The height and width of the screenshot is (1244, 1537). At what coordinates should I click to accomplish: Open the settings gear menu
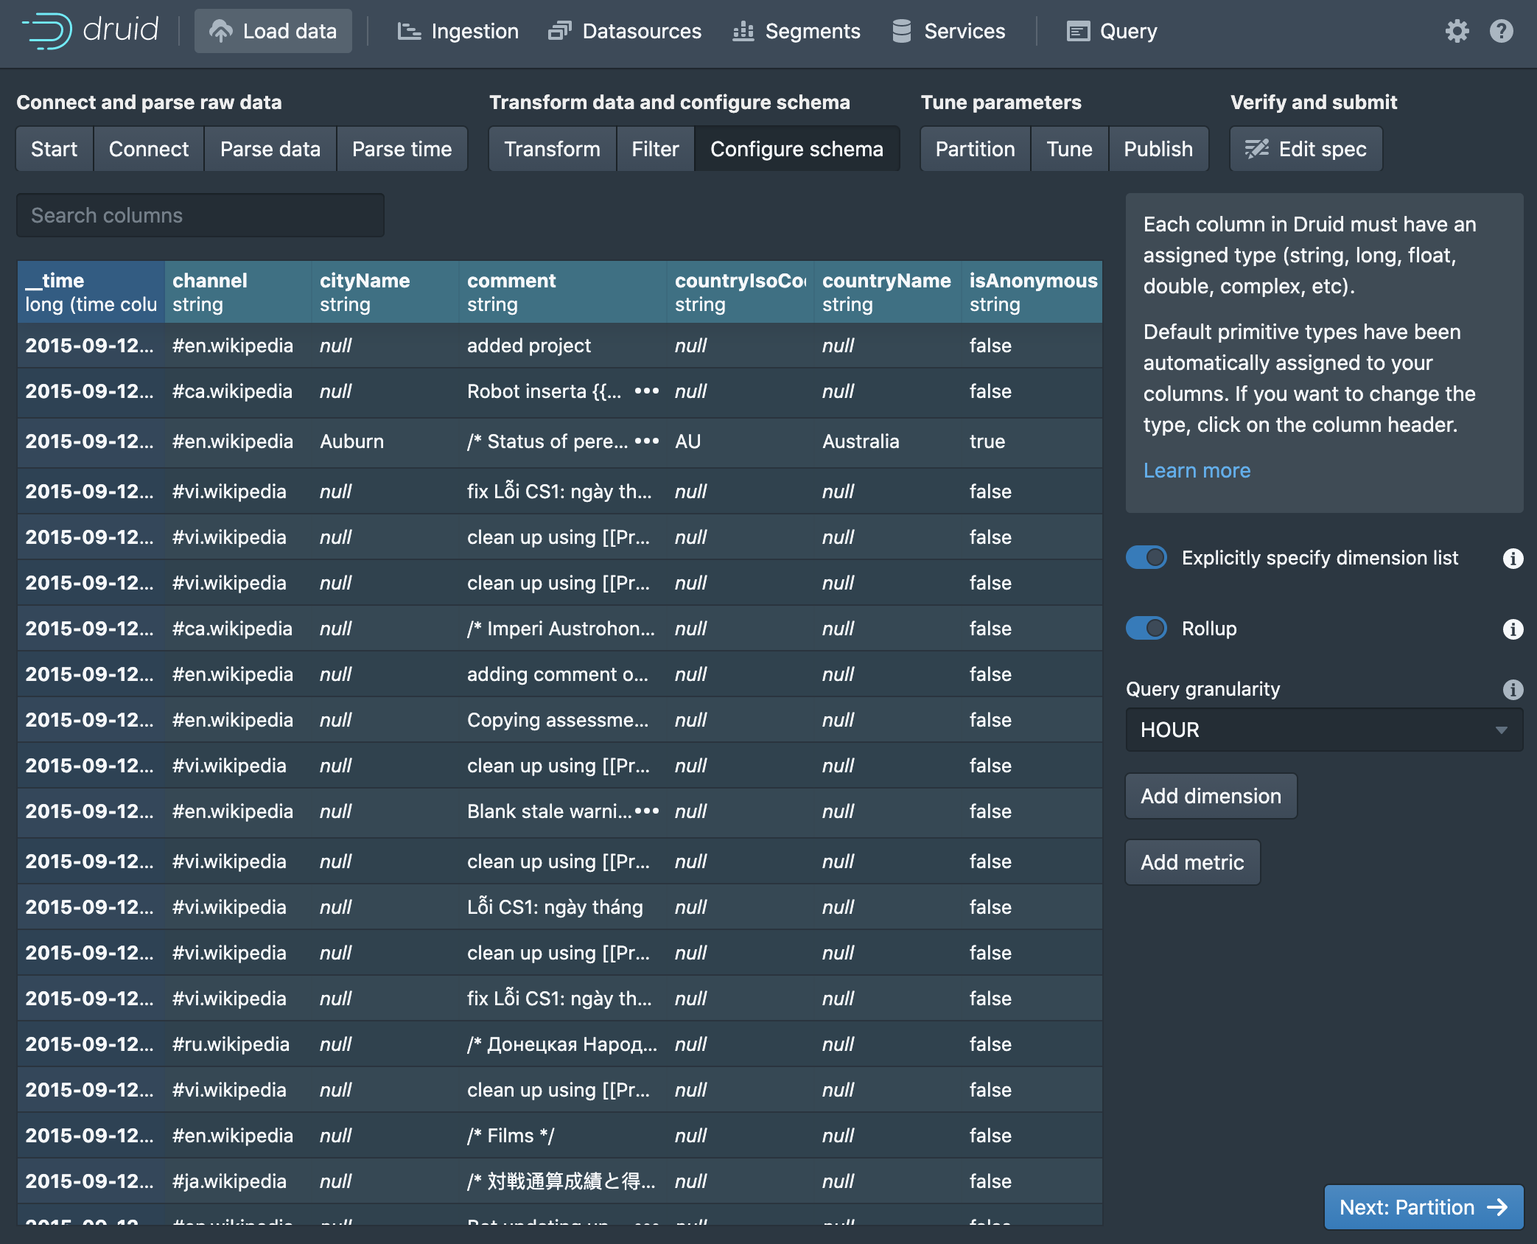pyautogui.click(x=1457, y=31)
